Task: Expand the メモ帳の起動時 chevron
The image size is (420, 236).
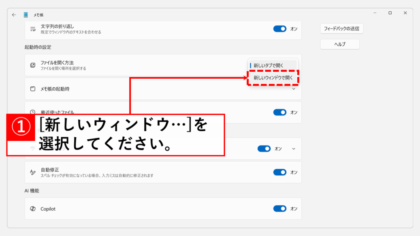Action: coord(293,89)
